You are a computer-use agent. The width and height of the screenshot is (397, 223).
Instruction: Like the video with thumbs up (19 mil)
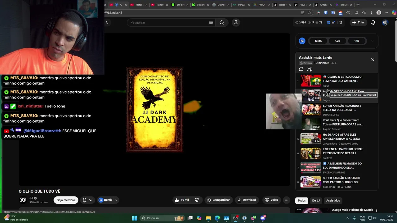tap(182, 200)
